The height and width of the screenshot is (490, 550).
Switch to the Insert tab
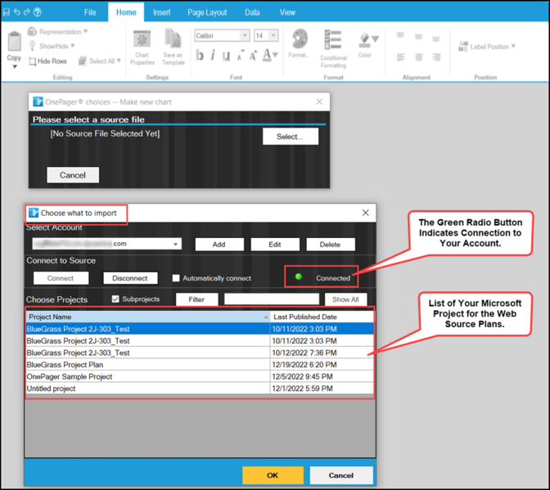pos(162,12)
